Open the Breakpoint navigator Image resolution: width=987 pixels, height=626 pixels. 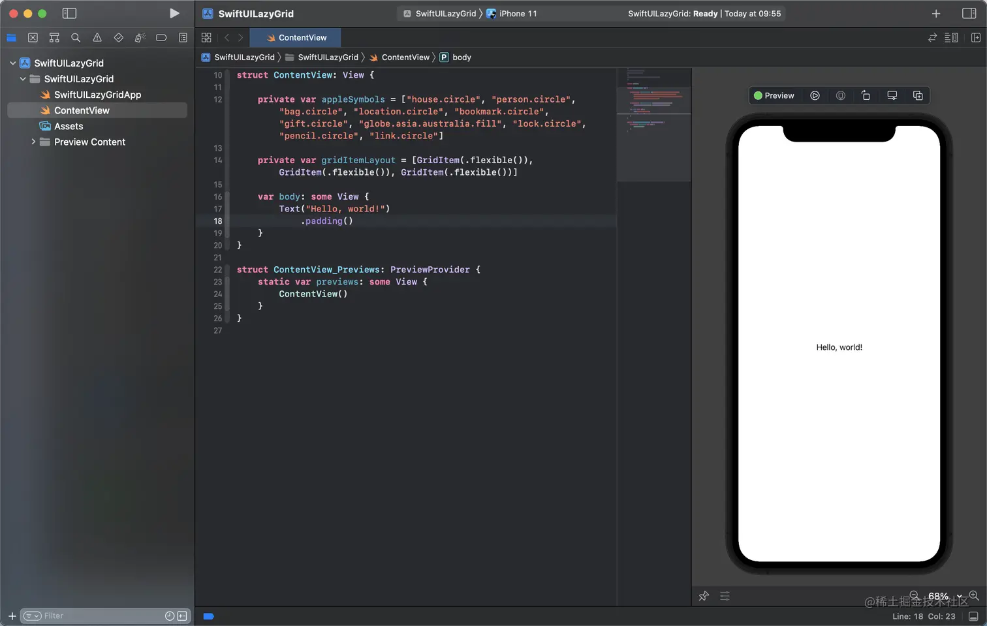(x=161, y=38)
